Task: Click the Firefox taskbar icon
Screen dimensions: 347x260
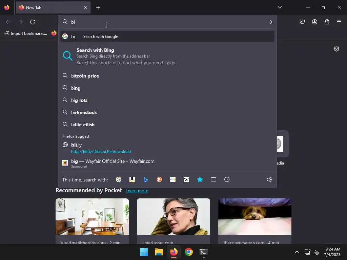Action: pyautogui.click(x=174, y=252)
